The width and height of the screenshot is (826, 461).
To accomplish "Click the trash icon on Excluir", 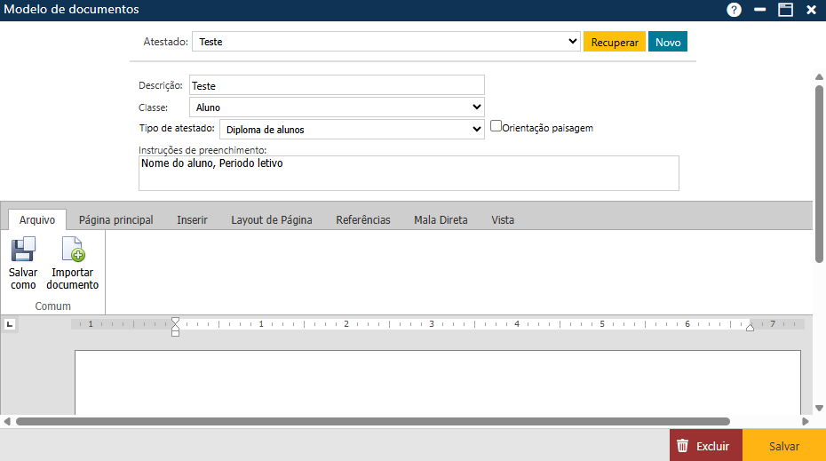I will point(682,446).
